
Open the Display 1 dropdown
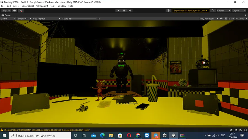[x=24, y=19]
